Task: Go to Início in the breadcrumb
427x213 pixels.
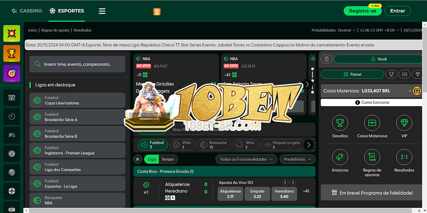Action: (x=32, y=30)
